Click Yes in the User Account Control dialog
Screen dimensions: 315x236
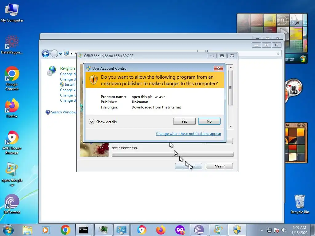click(184, 121)
